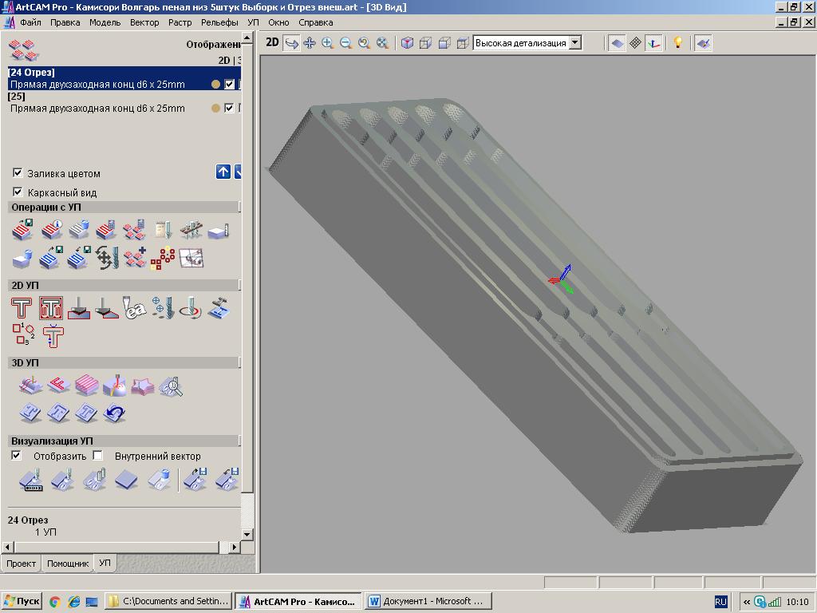Toggle the Заливка цветом checkbox

coord(18,173)
